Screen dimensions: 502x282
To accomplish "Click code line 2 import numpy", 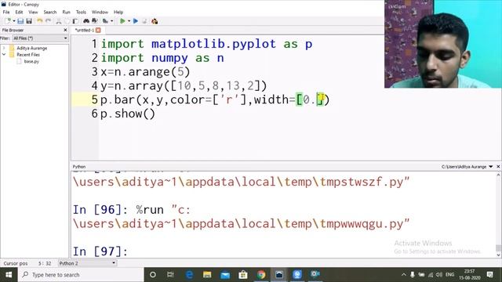I will (162, 58).
